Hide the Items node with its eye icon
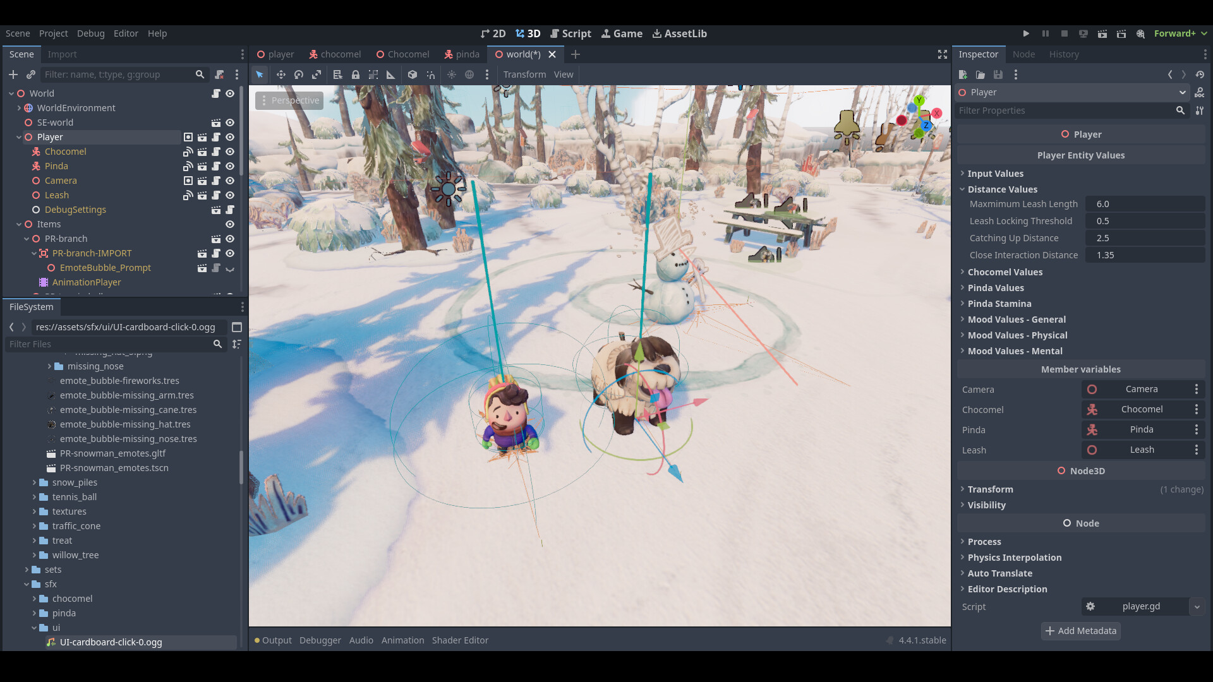Screen dimensions: 1213x682 [230, 224]
